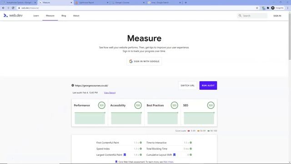The image size is (291, 164).
Task: Go to the Blog section
Action: [x=64, y=16]
